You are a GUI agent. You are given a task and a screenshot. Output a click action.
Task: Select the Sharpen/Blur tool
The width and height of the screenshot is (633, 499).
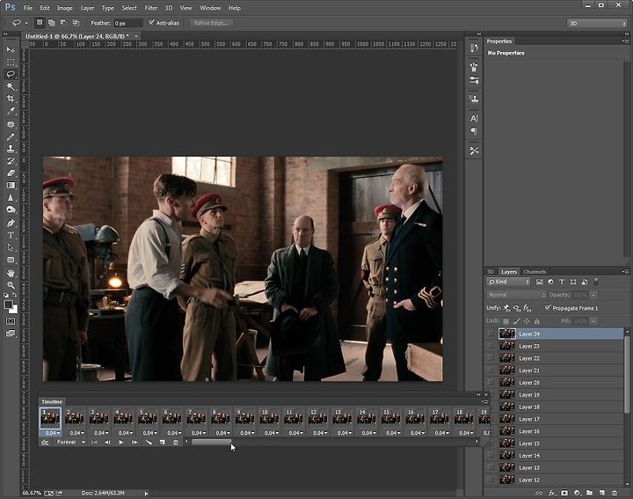tap(11, 198)
